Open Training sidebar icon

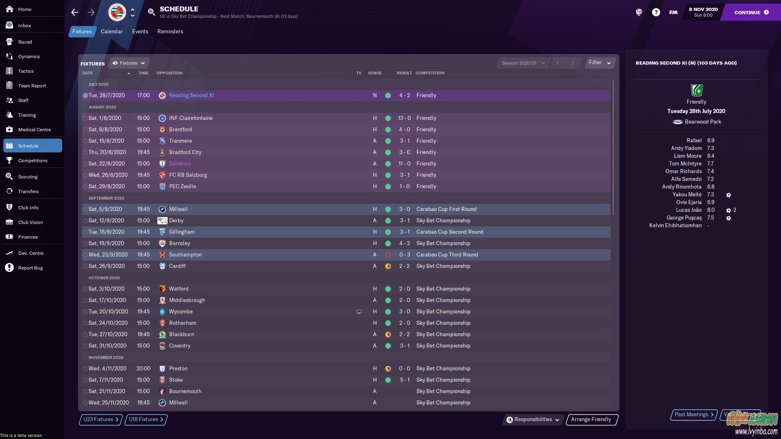pos(9,115)
